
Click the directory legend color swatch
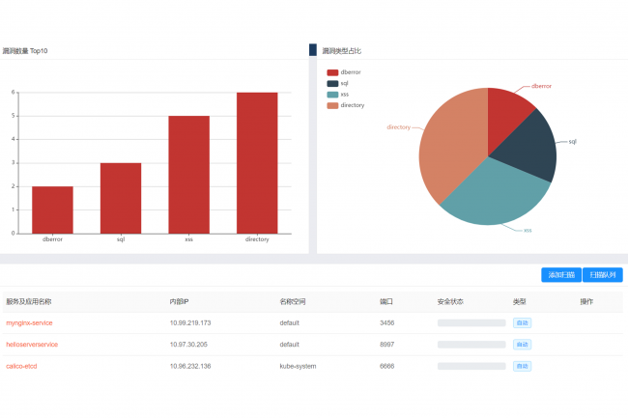(332, 104)
